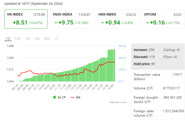Viewport: 185px width, 120px height.
Task: Click the 1280 price axis label
Action: click(x=10, y=58)
